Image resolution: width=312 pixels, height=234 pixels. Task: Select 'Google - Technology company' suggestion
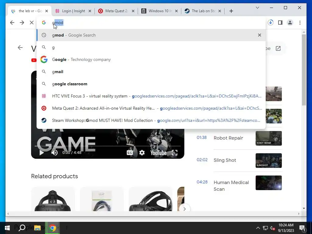[151, 59]
